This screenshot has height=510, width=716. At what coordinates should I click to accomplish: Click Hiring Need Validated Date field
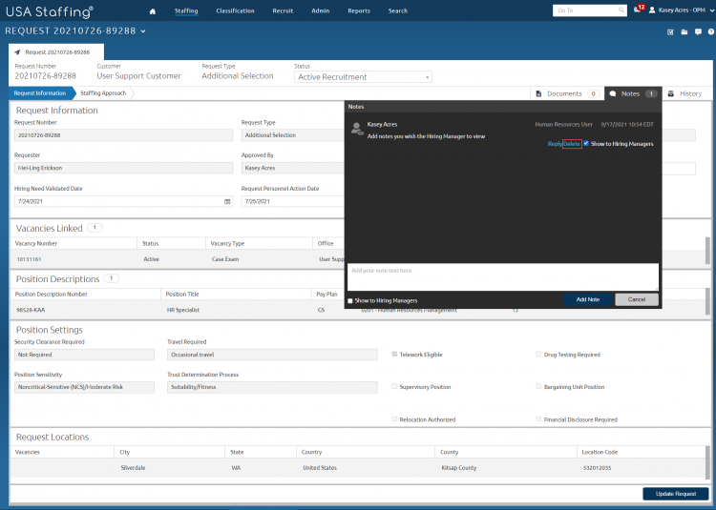123,201
